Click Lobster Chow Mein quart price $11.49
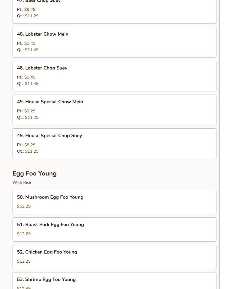Image resolution: width=225 pixels, height=289 pixels. [32, 50]
